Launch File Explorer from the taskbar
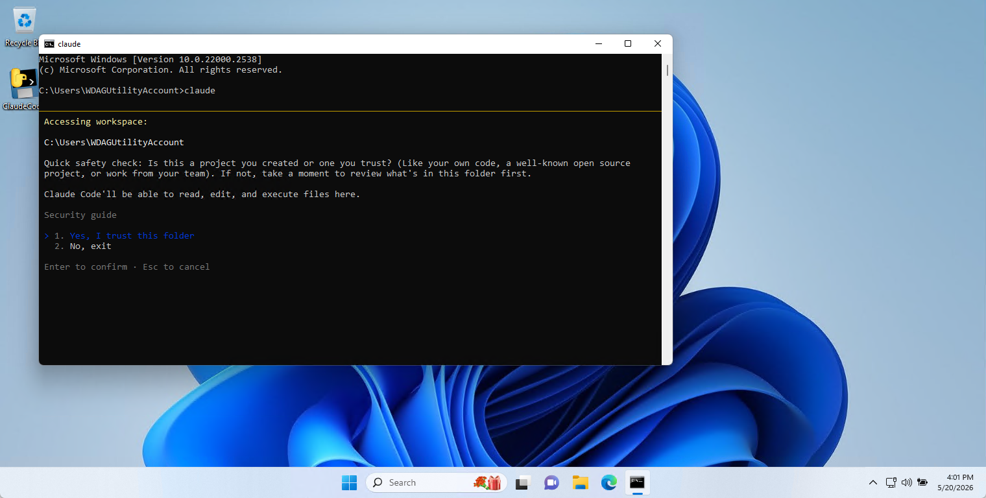 click(x=580, y=482)
